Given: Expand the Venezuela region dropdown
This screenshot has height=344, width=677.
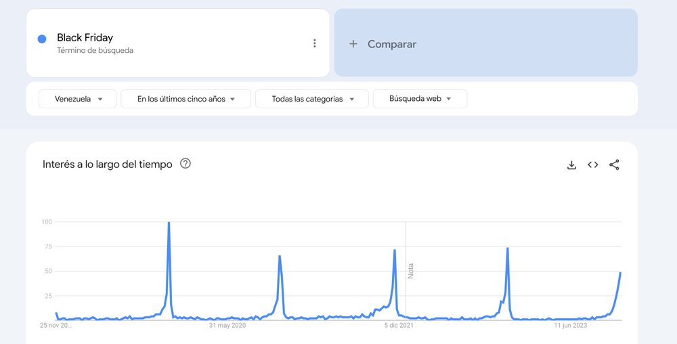Looking at the screenshot, I should pyautogui.click(x=78, y=99).
